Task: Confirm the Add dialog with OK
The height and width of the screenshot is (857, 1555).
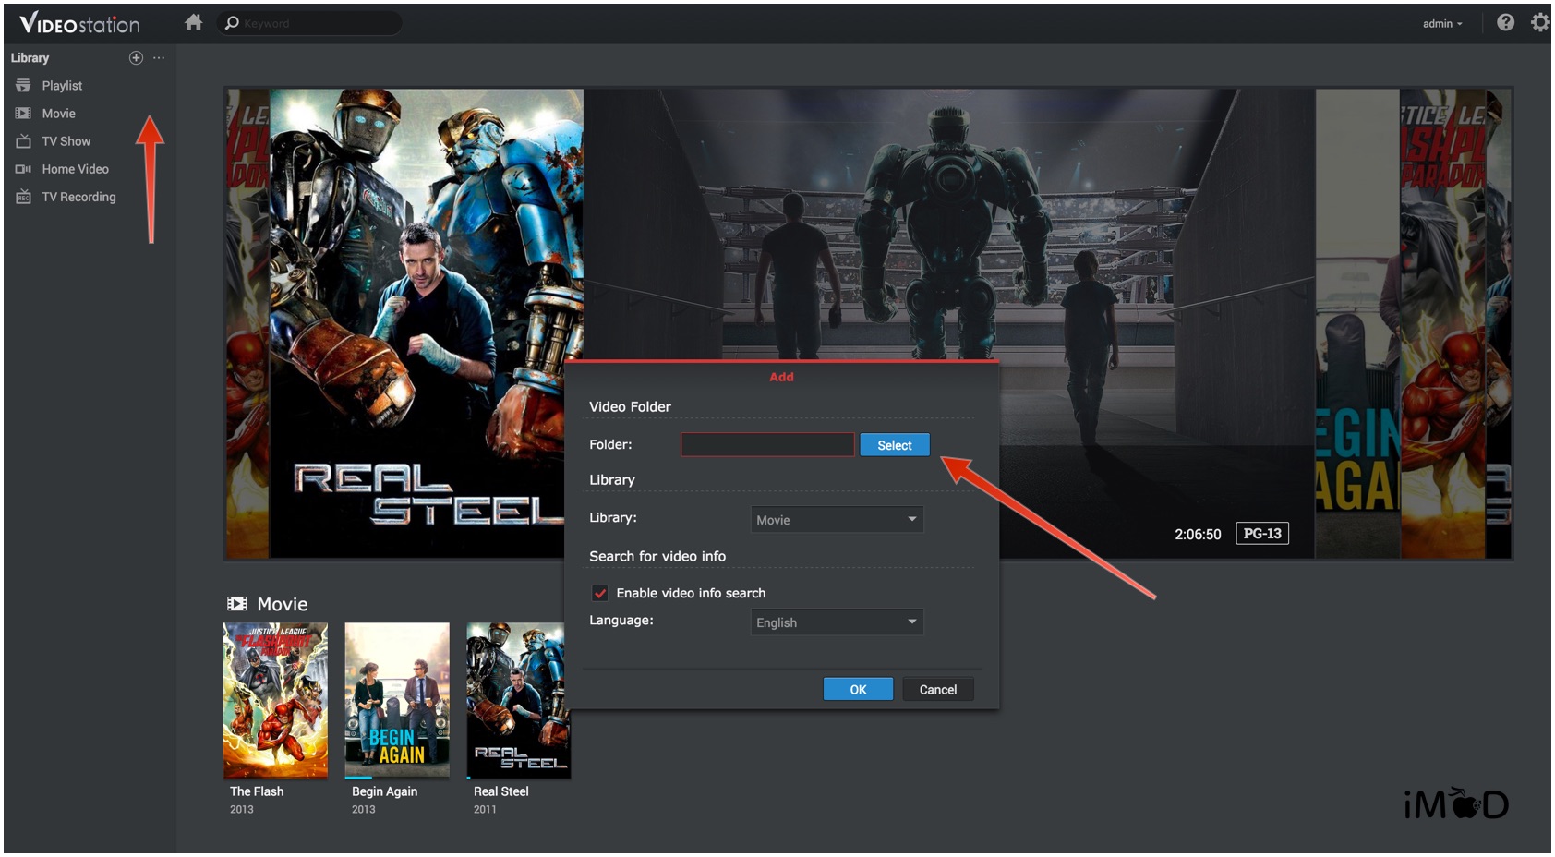Action: point(858,689)
